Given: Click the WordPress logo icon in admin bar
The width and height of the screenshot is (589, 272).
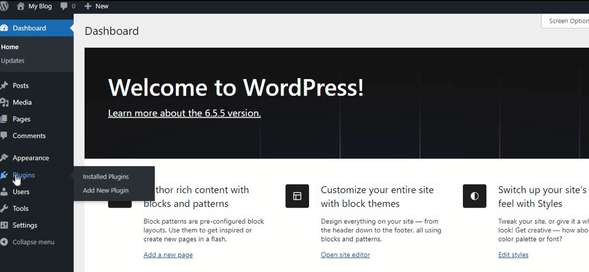Looking at the screenshot, I should point(4,6).
